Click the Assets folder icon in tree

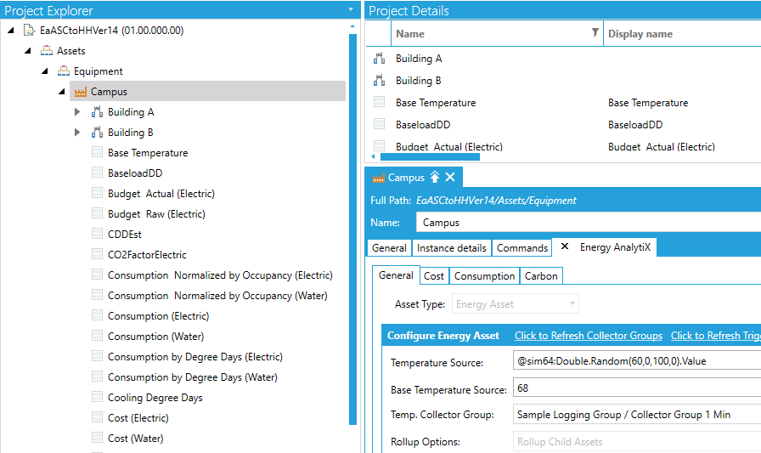click(x=47, y=51)
